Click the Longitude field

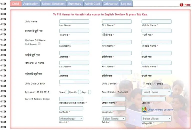(x=114, y=108)
